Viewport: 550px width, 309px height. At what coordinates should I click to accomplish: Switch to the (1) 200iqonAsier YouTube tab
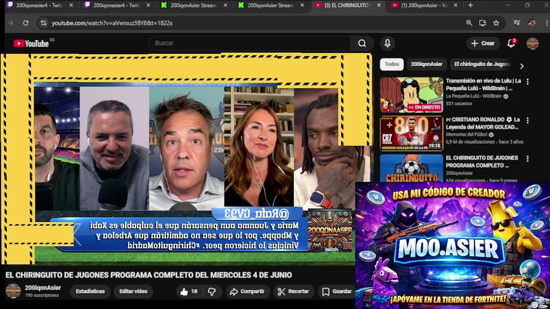pyautogui.click(x=420, y=5)
